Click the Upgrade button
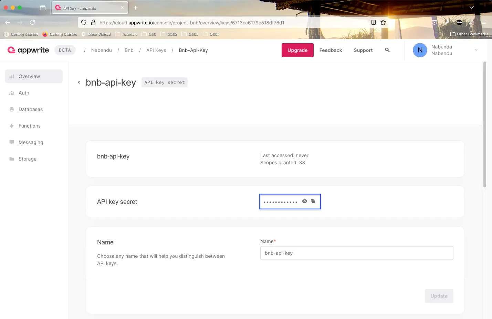Screen dimensions: 492x319 (297, 50)
